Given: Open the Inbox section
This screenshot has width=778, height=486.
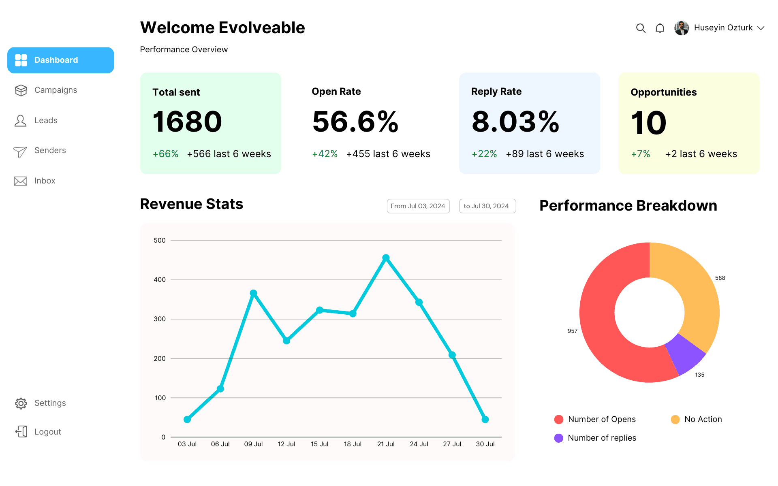Looking at the screenshot, I should pos(45,181).
